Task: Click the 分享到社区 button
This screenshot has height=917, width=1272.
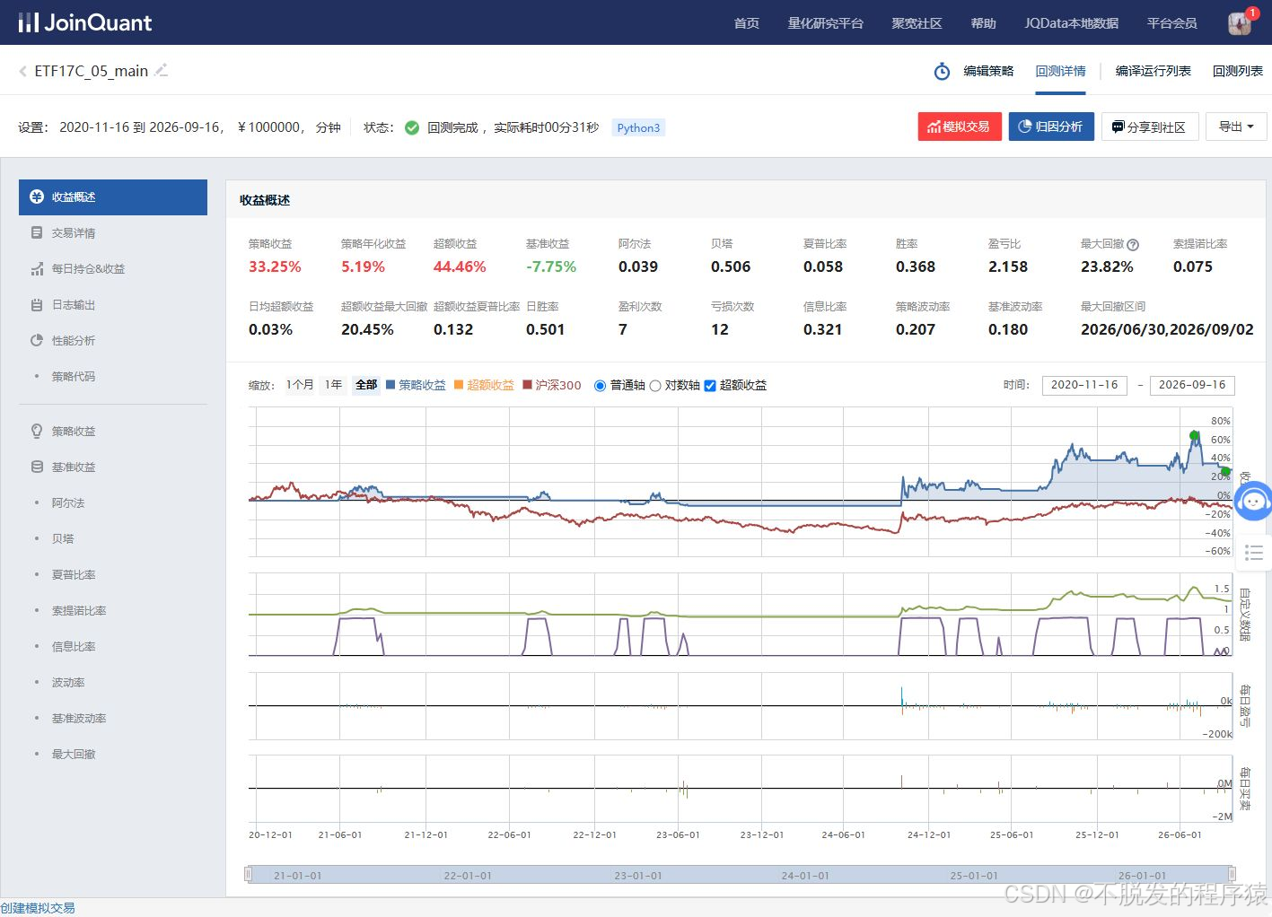Action: tap(1150, 127)
